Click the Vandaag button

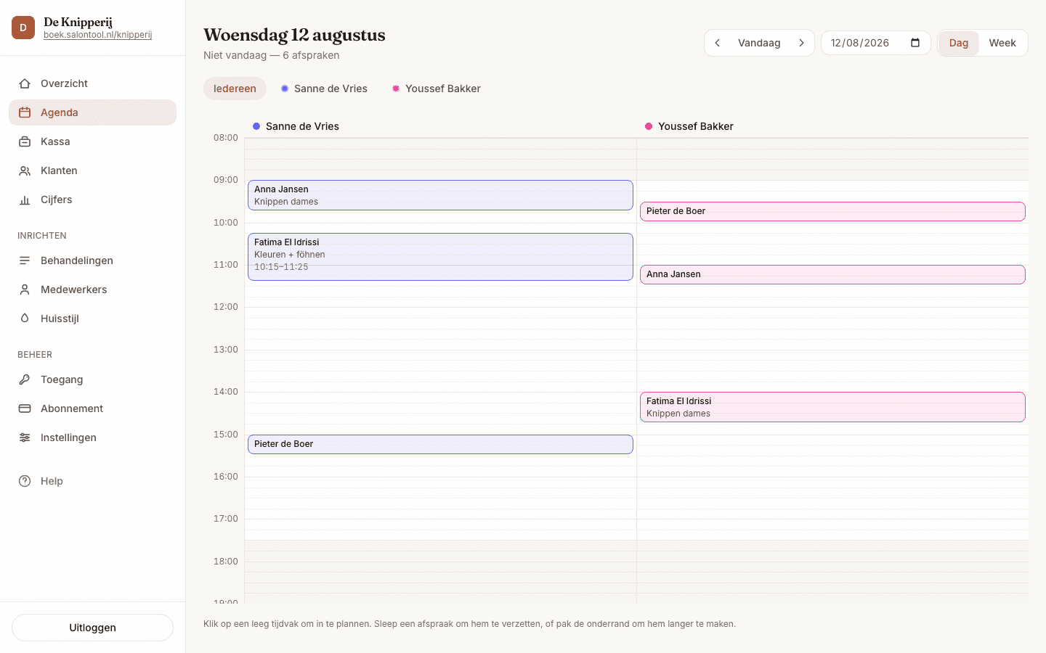(x=759, y=43)
